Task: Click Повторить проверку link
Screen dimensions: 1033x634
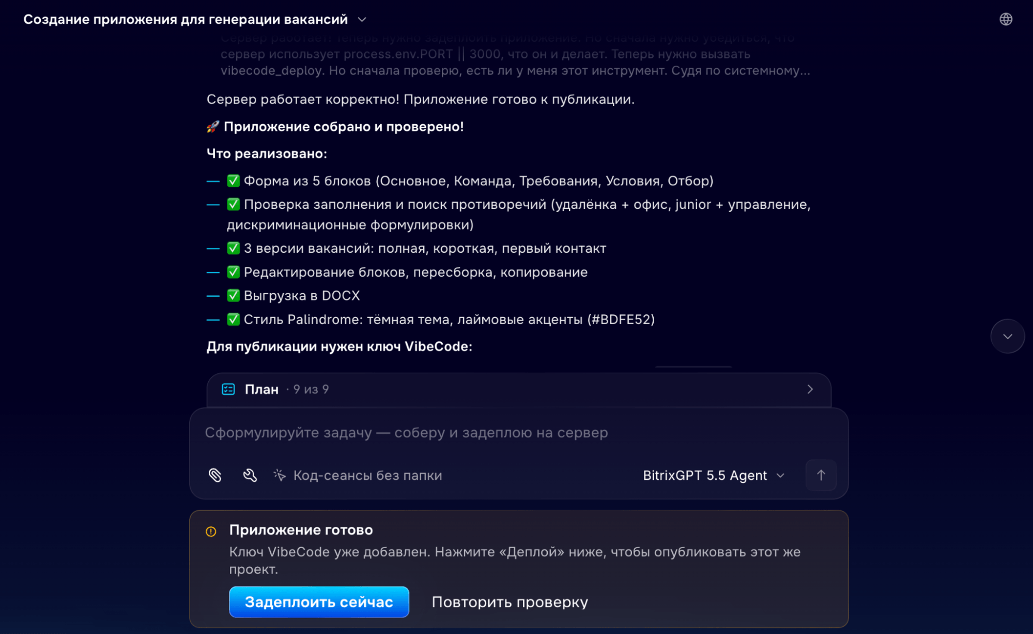Action: (510, 602)
